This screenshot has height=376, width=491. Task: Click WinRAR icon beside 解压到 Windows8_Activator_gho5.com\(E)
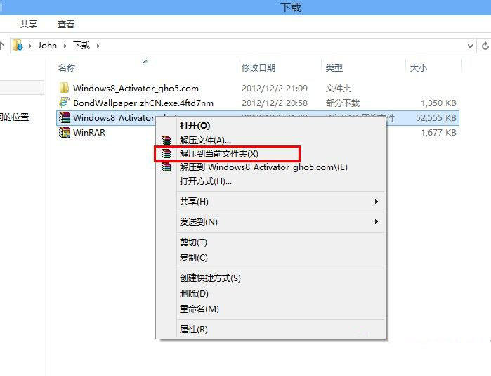point(166,167)
